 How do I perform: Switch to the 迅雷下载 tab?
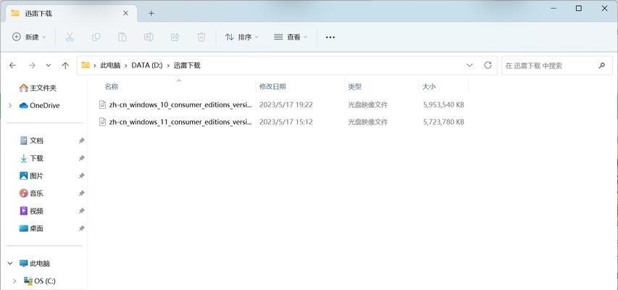tap(71, 14)
